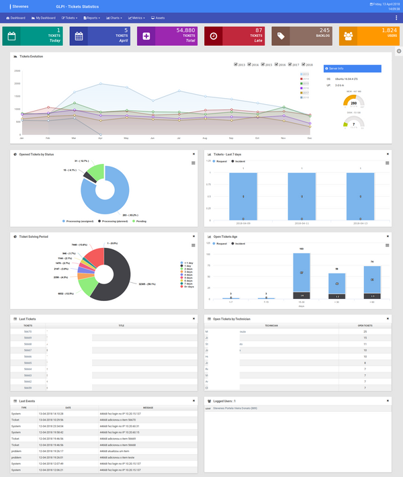Screen dimensions: 403x477
Task: Open the Assets nav item
Action: tap(158, 18)
